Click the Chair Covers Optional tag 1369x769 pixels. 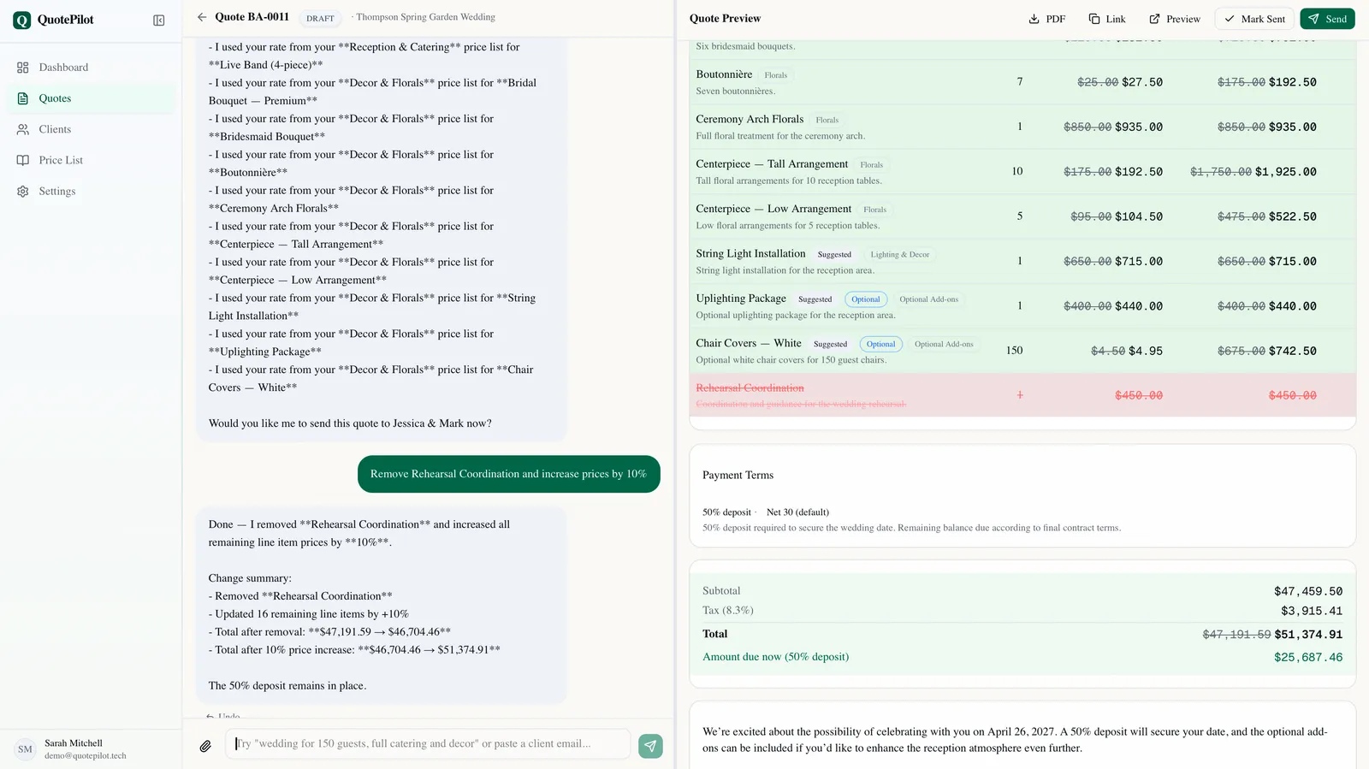click(x=880, y=344)
